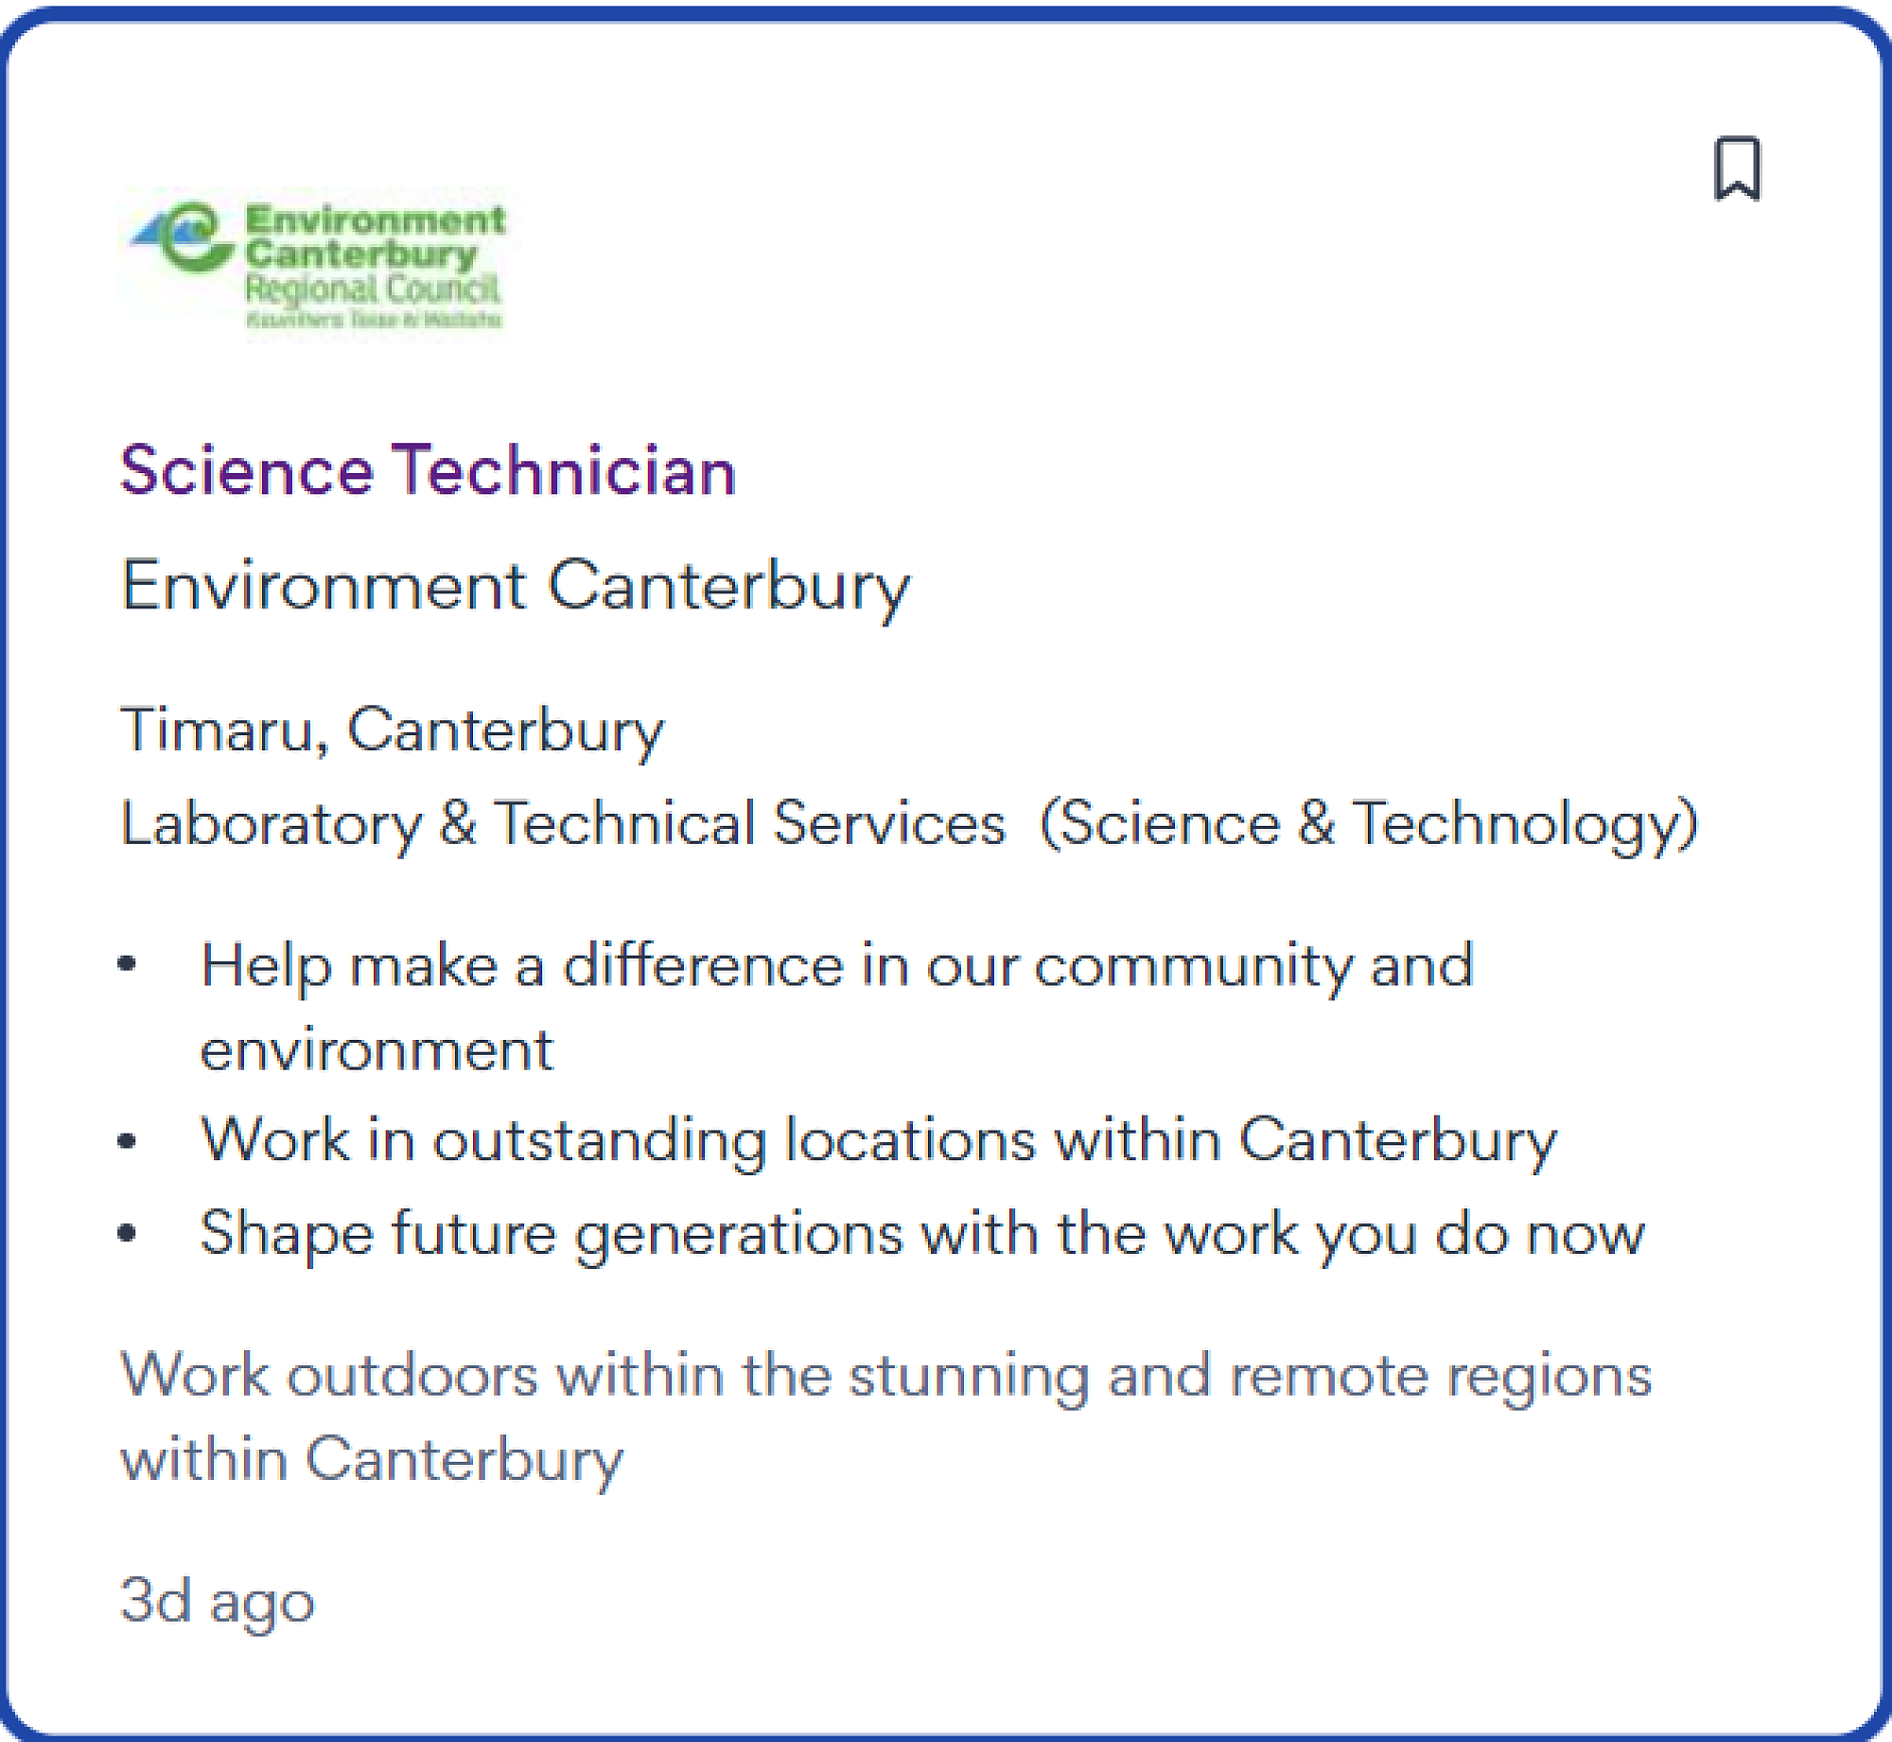
Task: Click the bullet dot before 'Shape future'
Action: (128, 1233)
